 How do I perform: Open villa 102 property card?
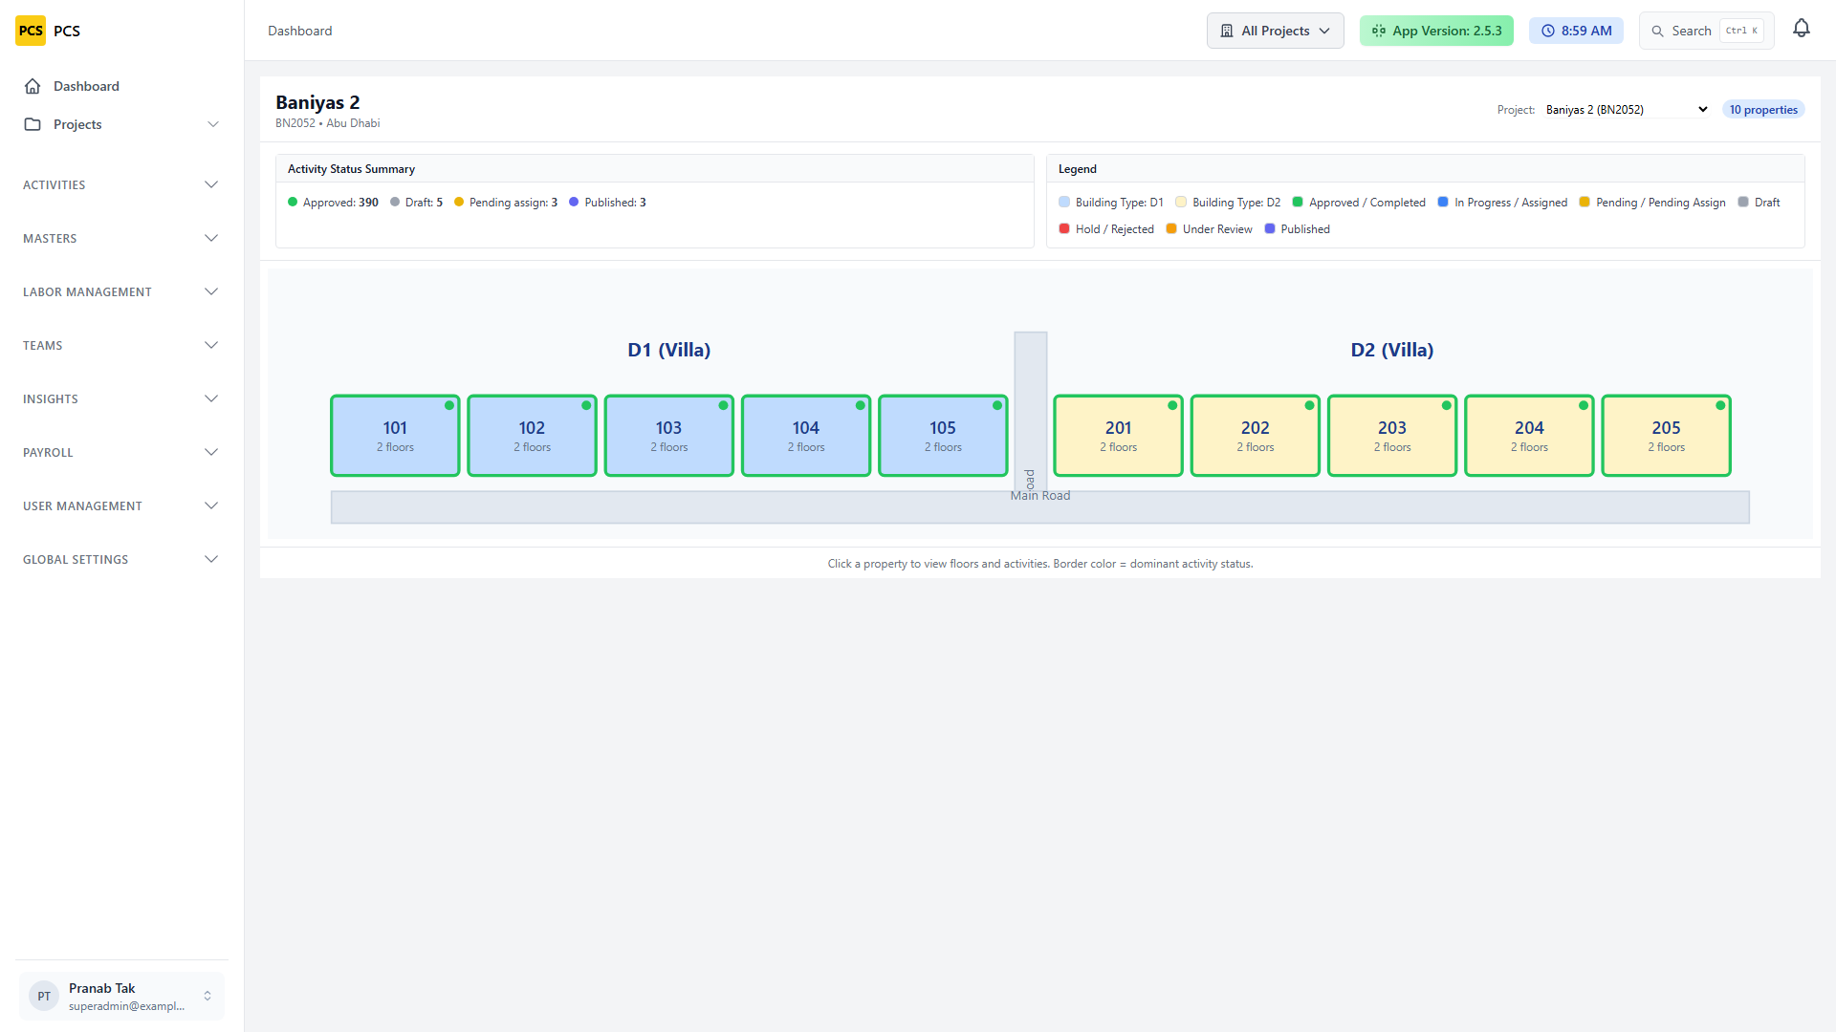click(532, 436)
